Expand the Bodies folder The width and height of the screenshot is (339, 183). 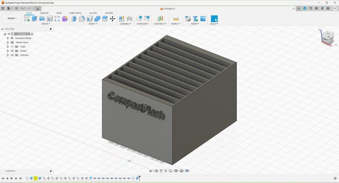click(x=8, y=51)
